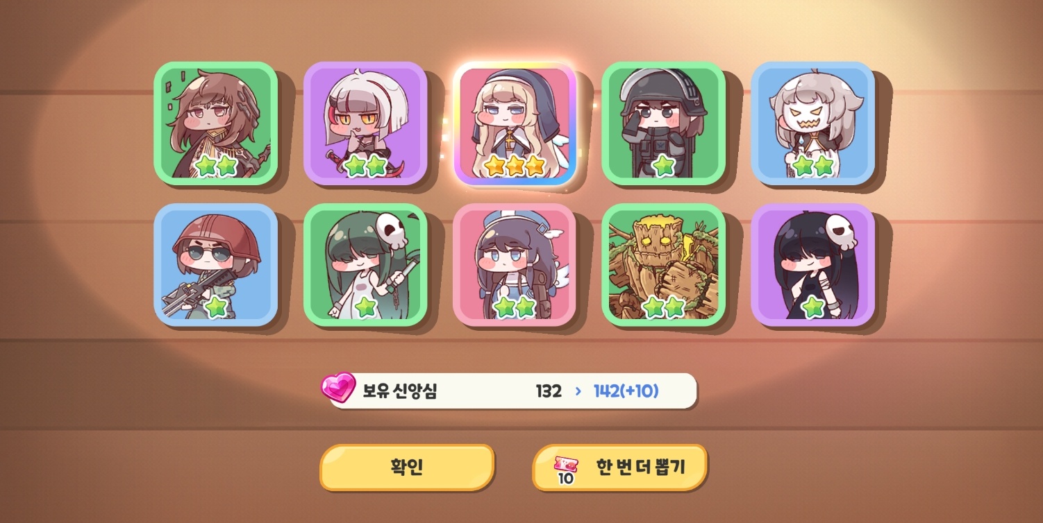Click the 확인 confirm button
Viewport: 1043px width, 523px height.
407,467
